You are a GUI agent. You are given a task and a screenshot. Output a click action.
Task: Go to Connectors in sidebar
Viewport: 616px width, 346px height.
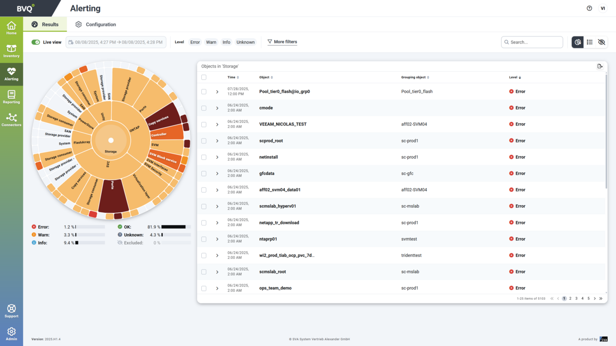[11, 119]
